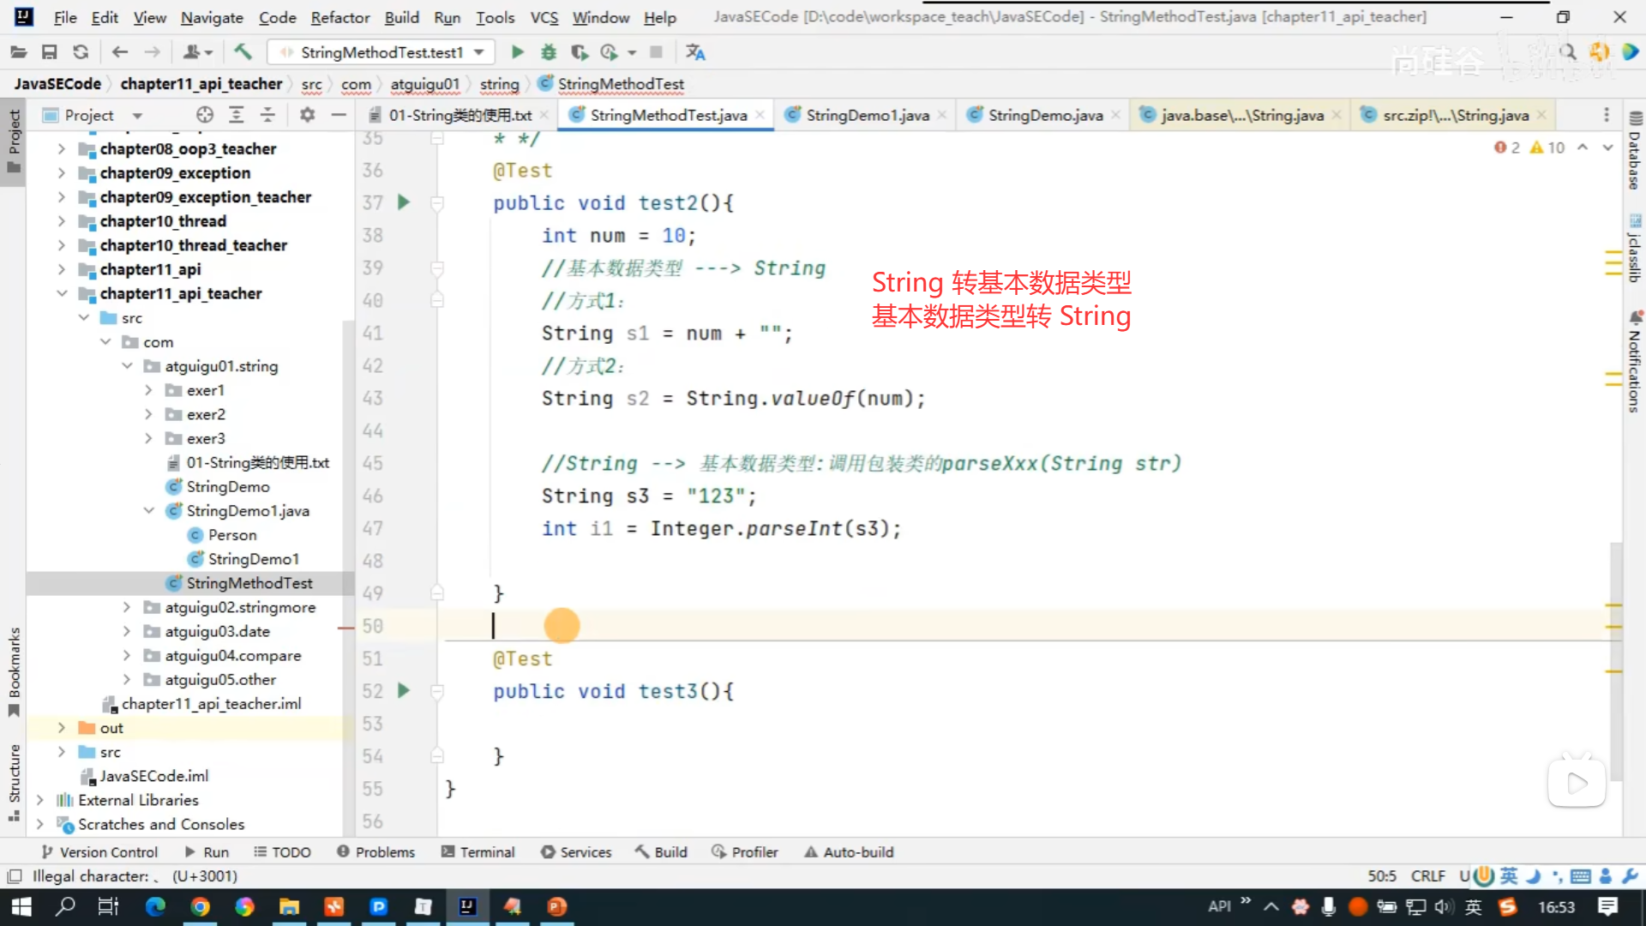Run test2 using gutter run arrow

point(404,202)
